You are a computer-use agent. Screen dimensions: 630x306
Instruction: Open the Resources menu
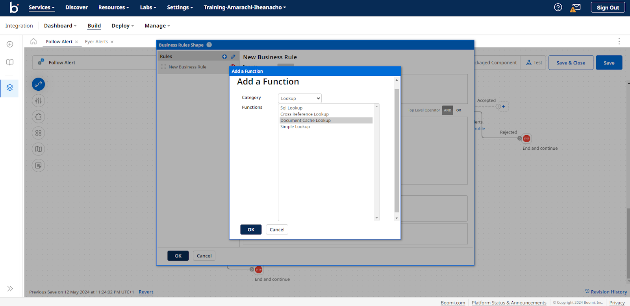[x=114, y=7]
